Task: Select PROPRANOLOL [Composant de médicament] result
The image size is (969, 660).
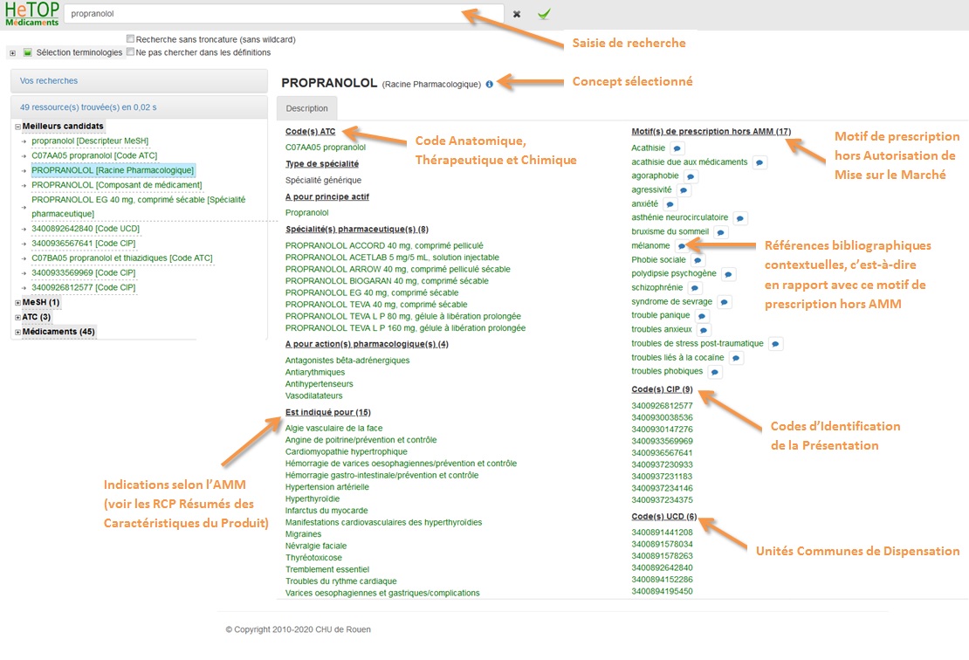Action: (x=117, y=185)
